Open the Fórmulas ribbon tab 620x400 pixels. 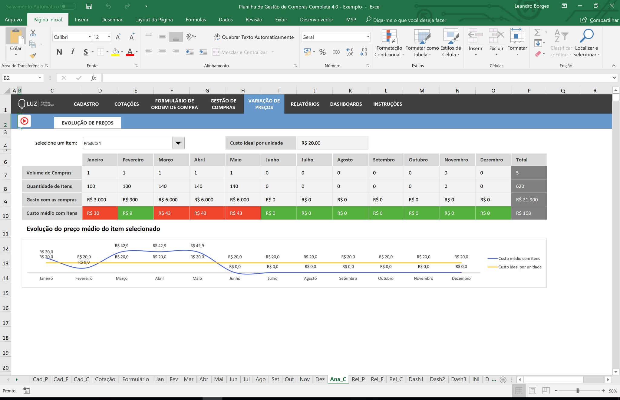tap(196, 20)
